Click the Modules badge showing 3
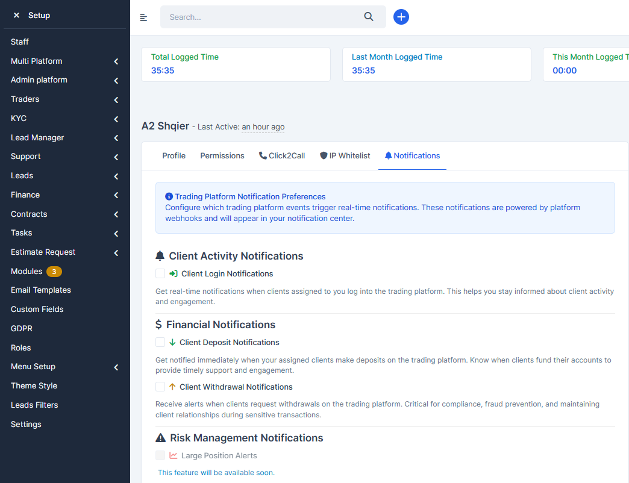Screen dimensions: 629x483 coord(54,272)
